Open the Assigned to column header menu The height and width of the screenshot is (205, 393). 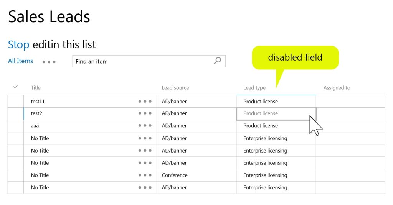click(337, 88)
